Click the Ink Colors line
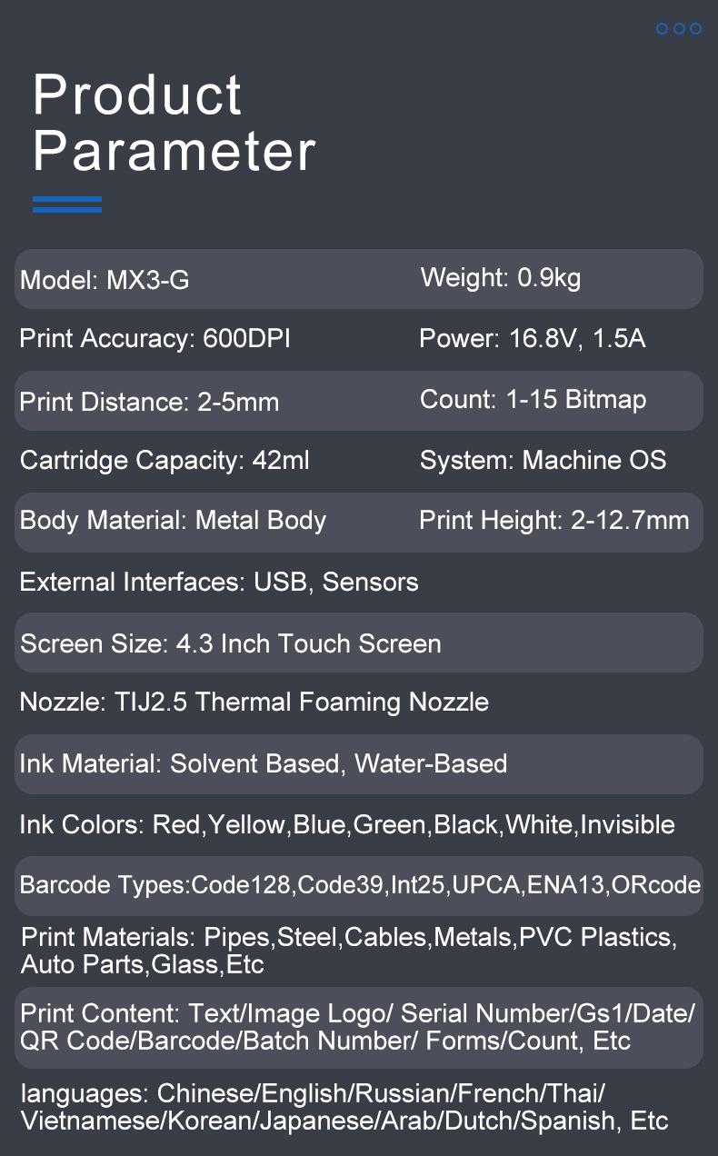The width and height of the screenshot is (718, 1156). click(347, 825)
